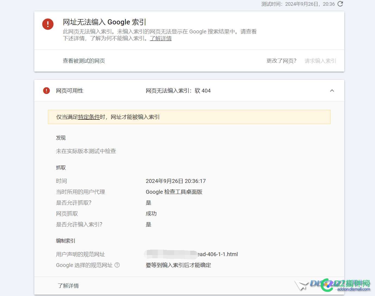Click the large red error icon by 网址无法编入 Google 索引
Viewport: 375px width, 296px height.
pos(48,24)
